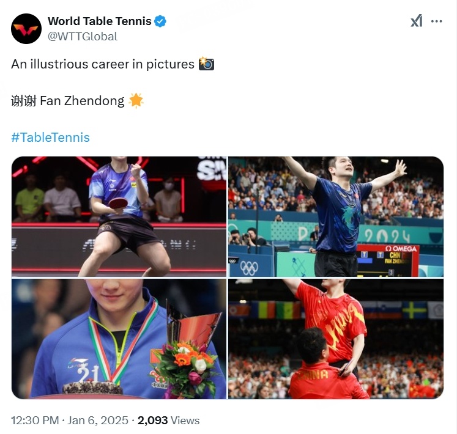Screen dimensions: 457x434
Task: Click the Olympic rings in the second photo
Action: point(249,268)
